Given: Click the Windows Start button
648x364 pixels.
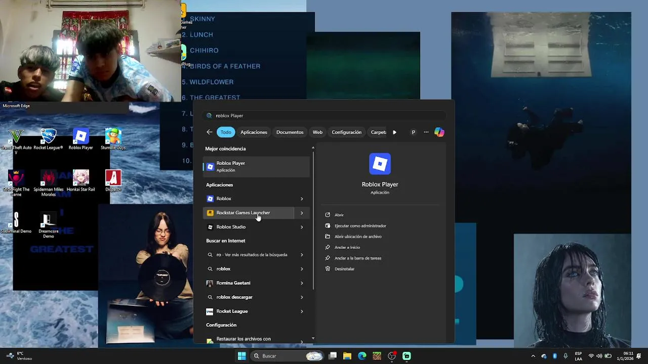Looking at the screenshot, I should [241, 356].
